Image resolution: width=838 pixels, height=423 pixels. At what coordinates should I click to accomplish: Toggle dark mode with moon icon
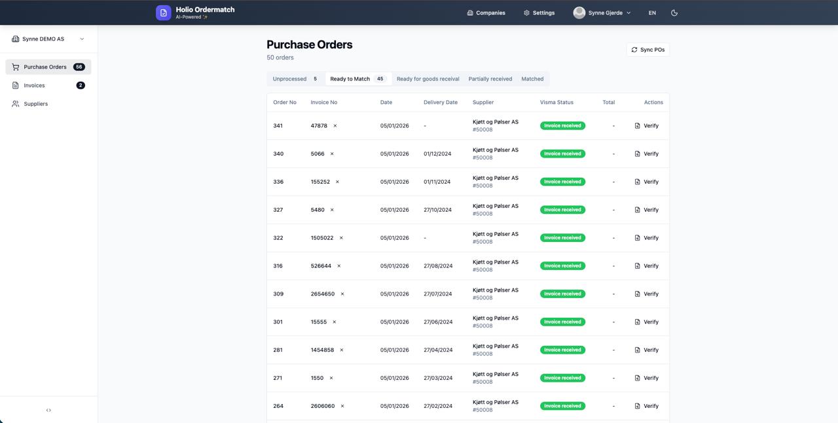pos(674,12)
